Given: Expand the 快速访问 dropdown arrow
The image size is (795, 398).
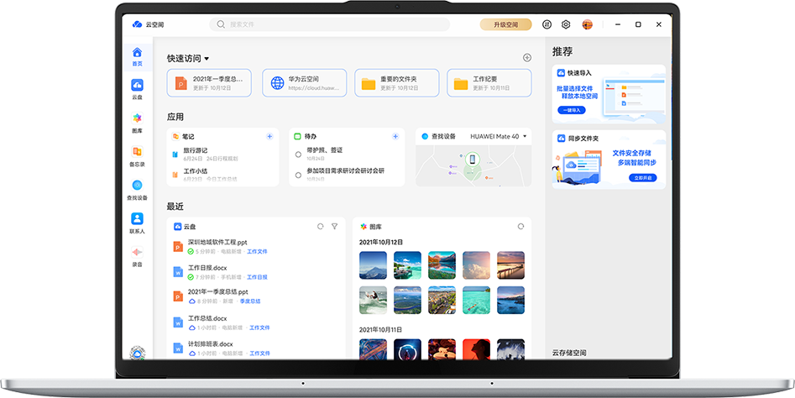Looking at the screenshot, I should [x=207, y=59].
